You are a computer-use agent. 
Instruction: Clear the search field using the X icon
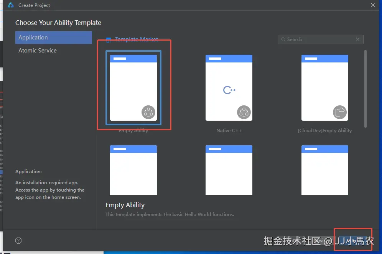tap(358, 39)
